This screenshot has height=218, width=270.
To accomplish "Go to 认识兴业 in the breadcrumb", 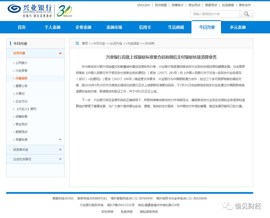I will point(116,43).
